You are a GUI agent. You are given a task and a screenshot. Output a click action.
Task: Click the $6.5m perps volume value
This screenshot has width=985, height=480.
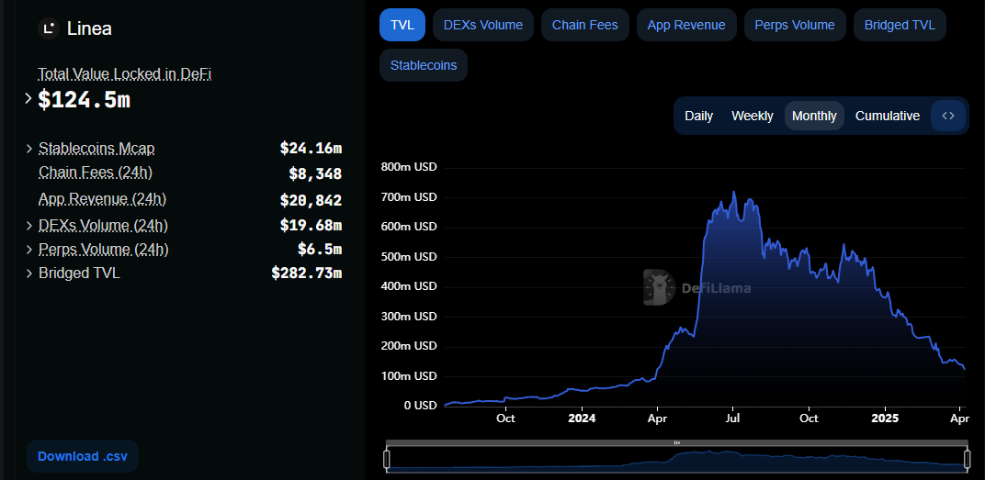[x=320, y=249]
